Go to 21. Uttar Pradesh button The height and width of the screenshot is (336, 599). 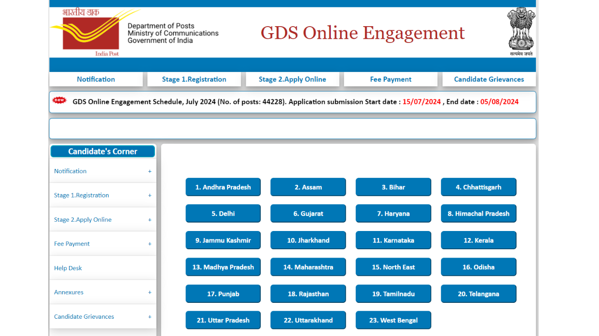[x=223, y=320]
